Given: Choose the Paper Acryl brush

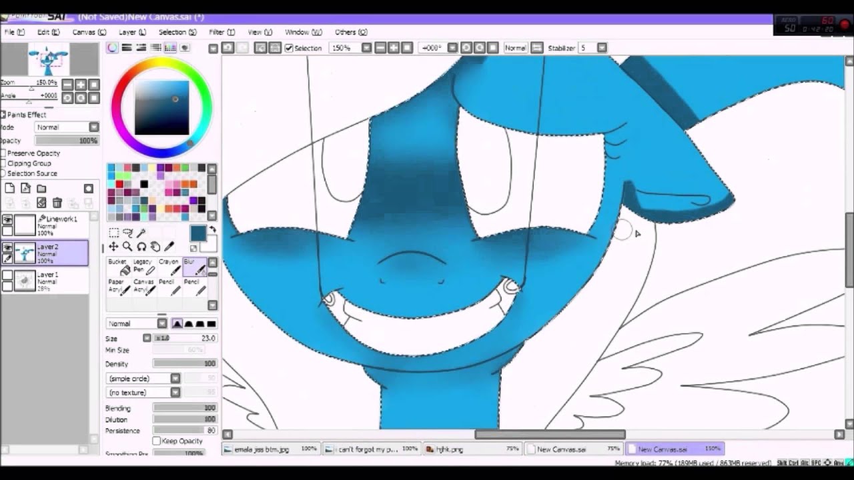Looking at the screenshot, I should (119, 287).
